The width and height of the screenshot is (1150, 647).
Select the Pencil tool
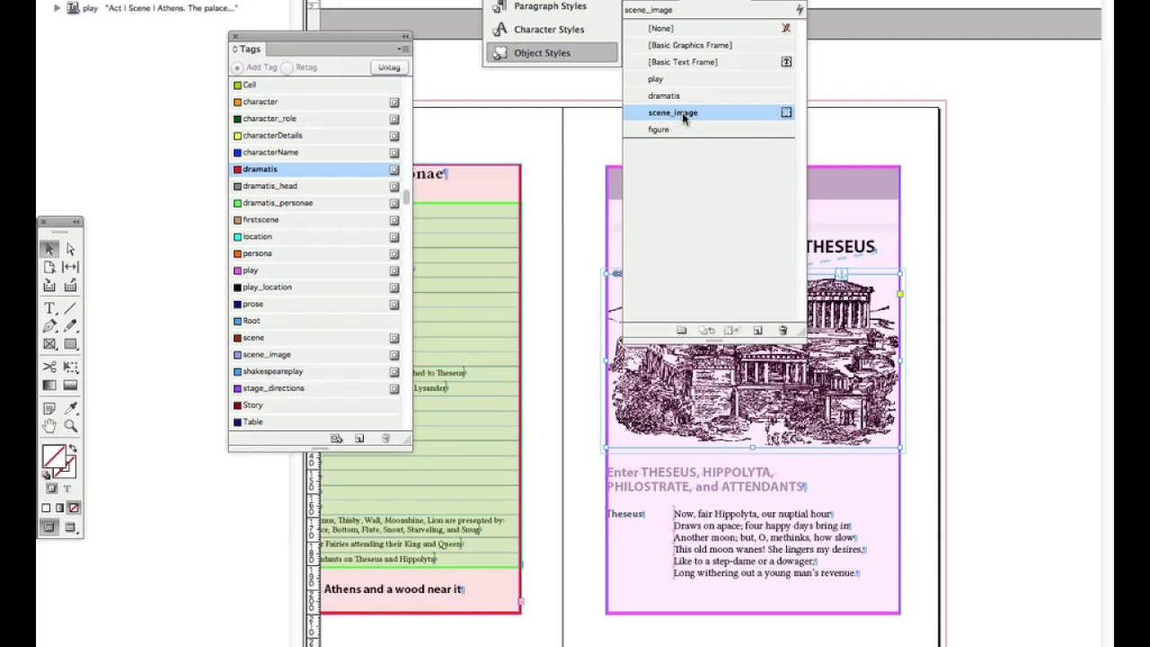pos(71,326)
